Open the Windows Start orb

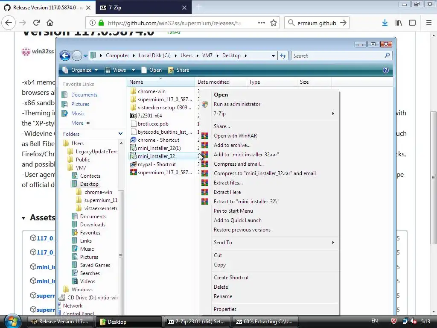(12, 321)
